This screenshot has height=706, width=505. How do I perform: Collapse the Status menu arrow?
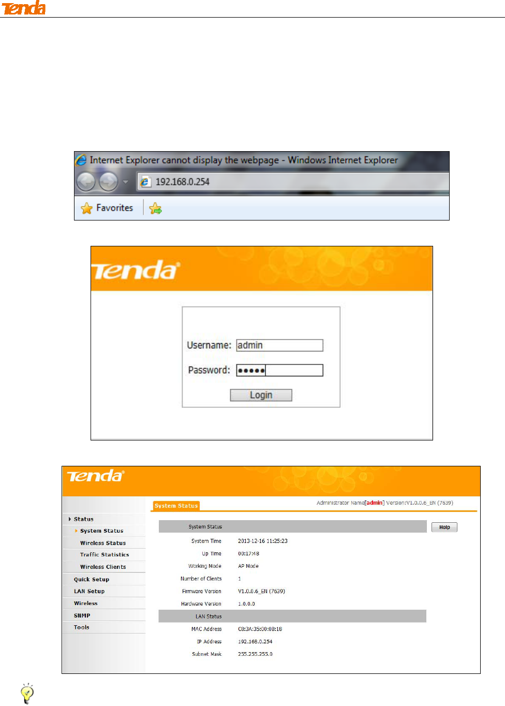click(70, 519)
